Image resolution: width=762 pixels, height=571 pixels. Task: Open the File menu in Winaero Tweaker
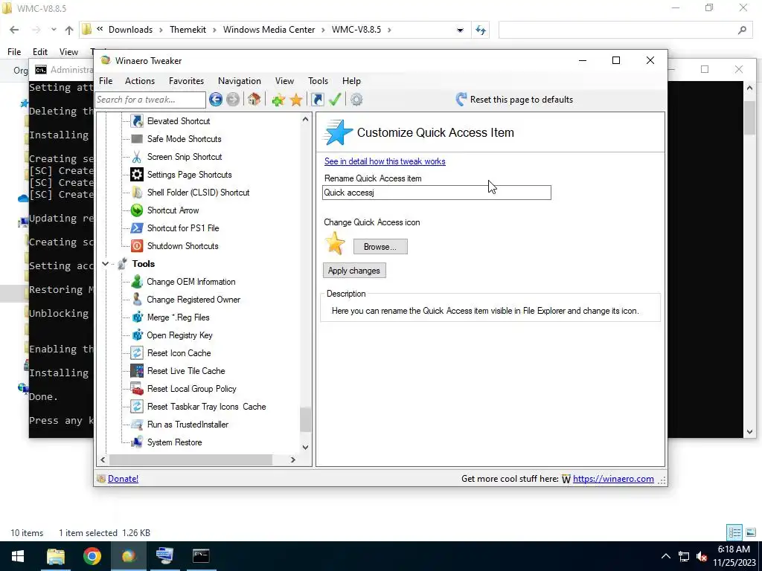(x=106, y=81)
